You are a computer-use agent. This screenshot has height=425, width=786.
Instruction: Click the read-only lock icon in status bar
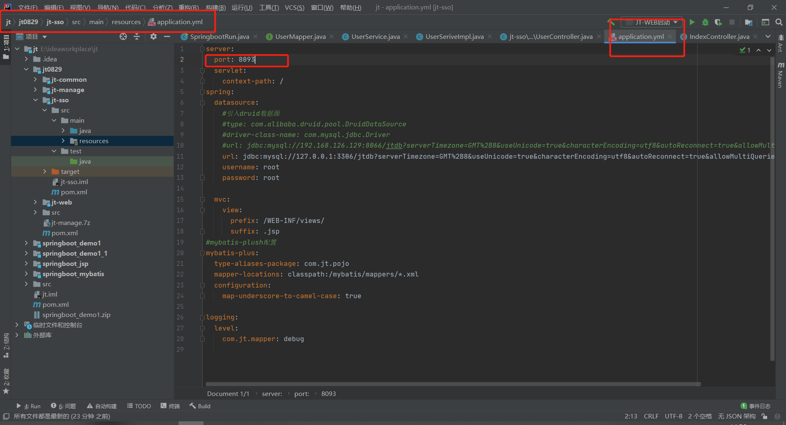(764, 416)
